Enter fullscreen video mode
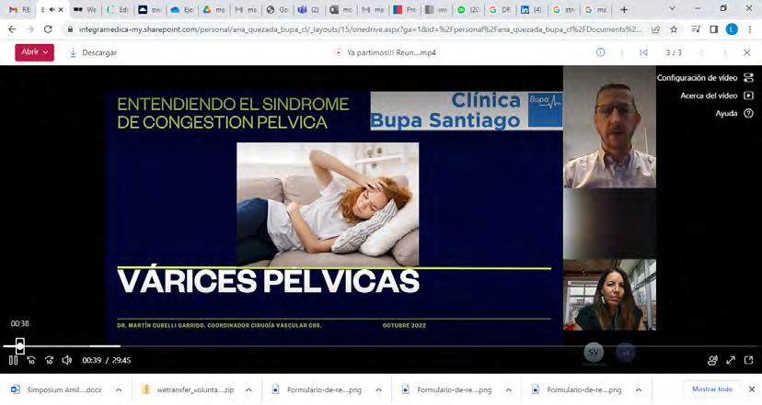The width and height of the screenshot is (762, 405). (x=731, y=360)
